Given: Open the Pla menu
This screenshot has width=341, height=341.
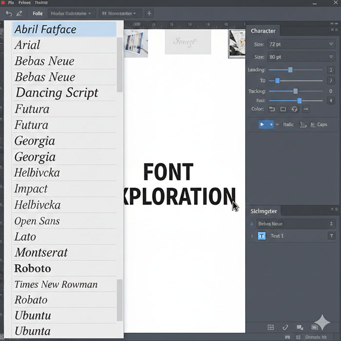Looking at the screenshot, I should [x=11, y=2].
